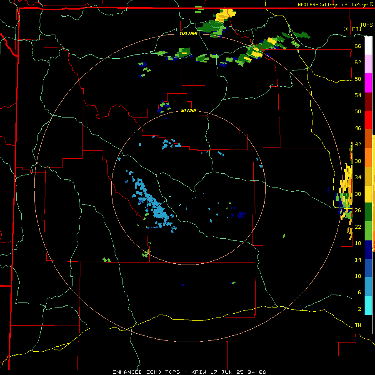Select the light green legend band
Image resolution: width=375 pixels, height=375 pixels.
[x=368, y=231]
